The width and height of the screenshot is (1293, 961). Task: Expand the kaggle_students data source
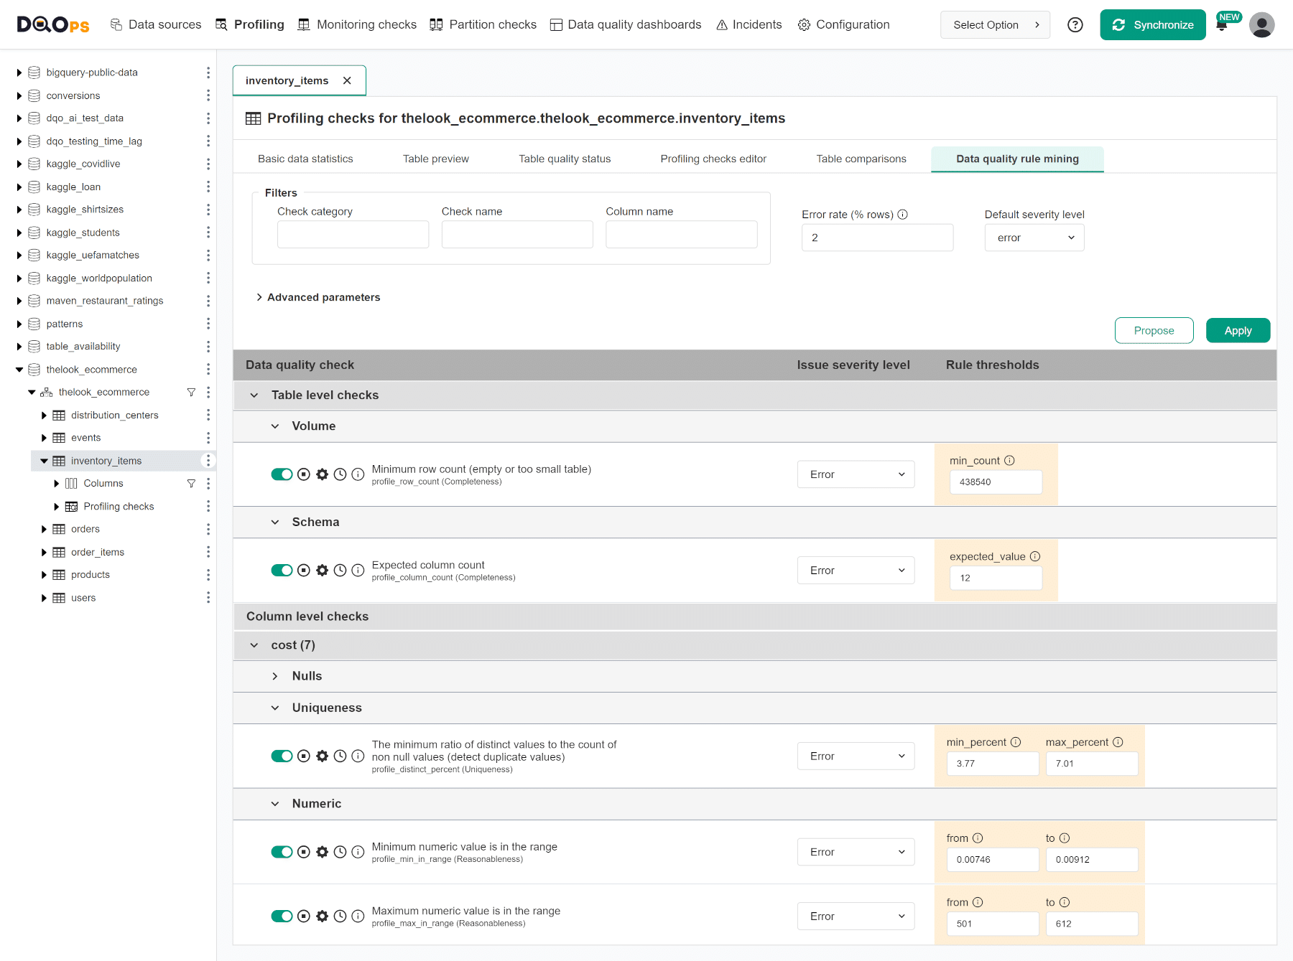pos(19,233)
